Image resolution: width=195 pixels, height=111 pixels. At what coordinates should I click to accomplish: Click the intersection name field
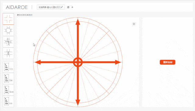[51, 7]
